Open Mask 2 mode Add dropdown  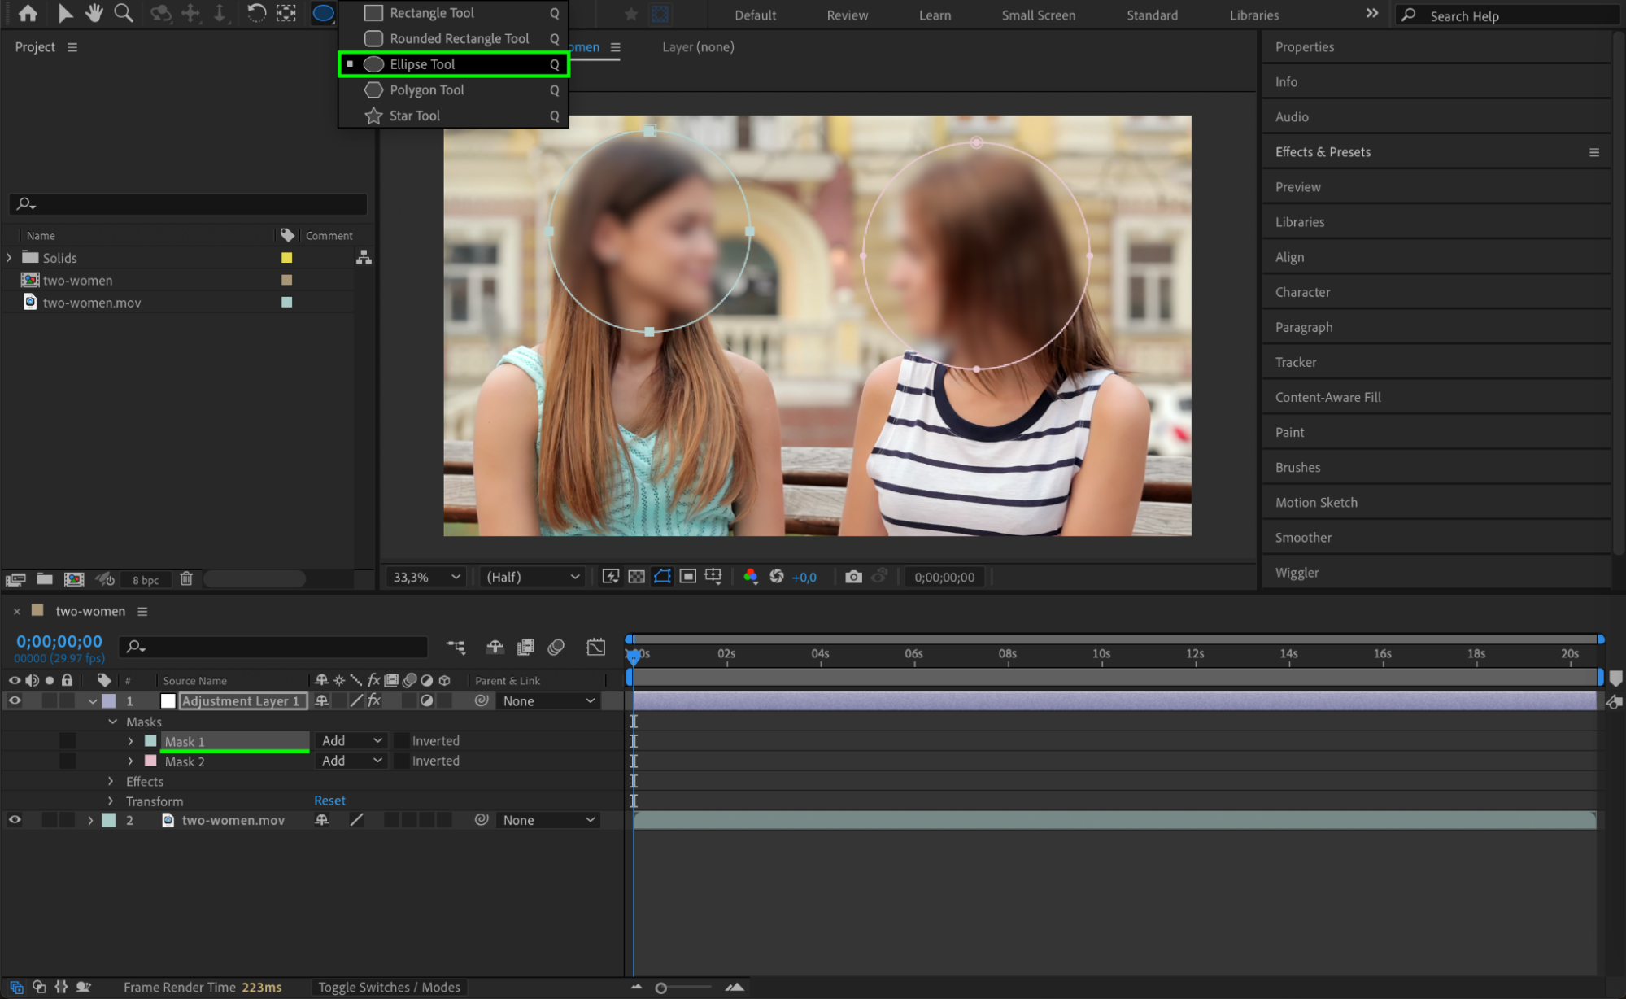(351, 761)
